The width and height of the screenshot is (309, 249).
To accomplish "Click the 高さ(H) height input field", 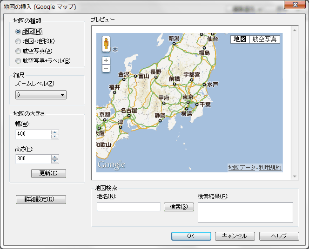I will pos(33,159).
